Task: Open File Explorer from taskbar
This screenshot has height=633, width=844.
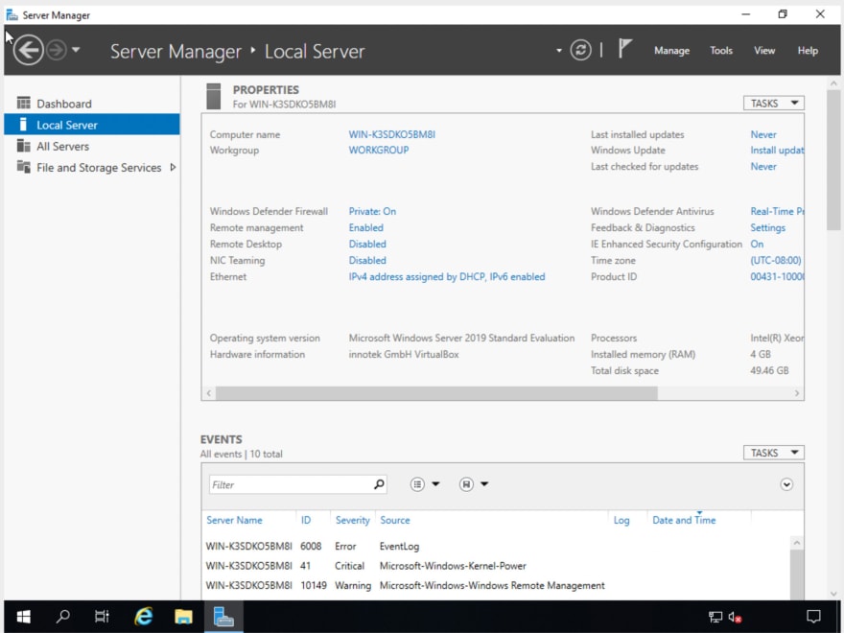Action: [x=183, y=617]
